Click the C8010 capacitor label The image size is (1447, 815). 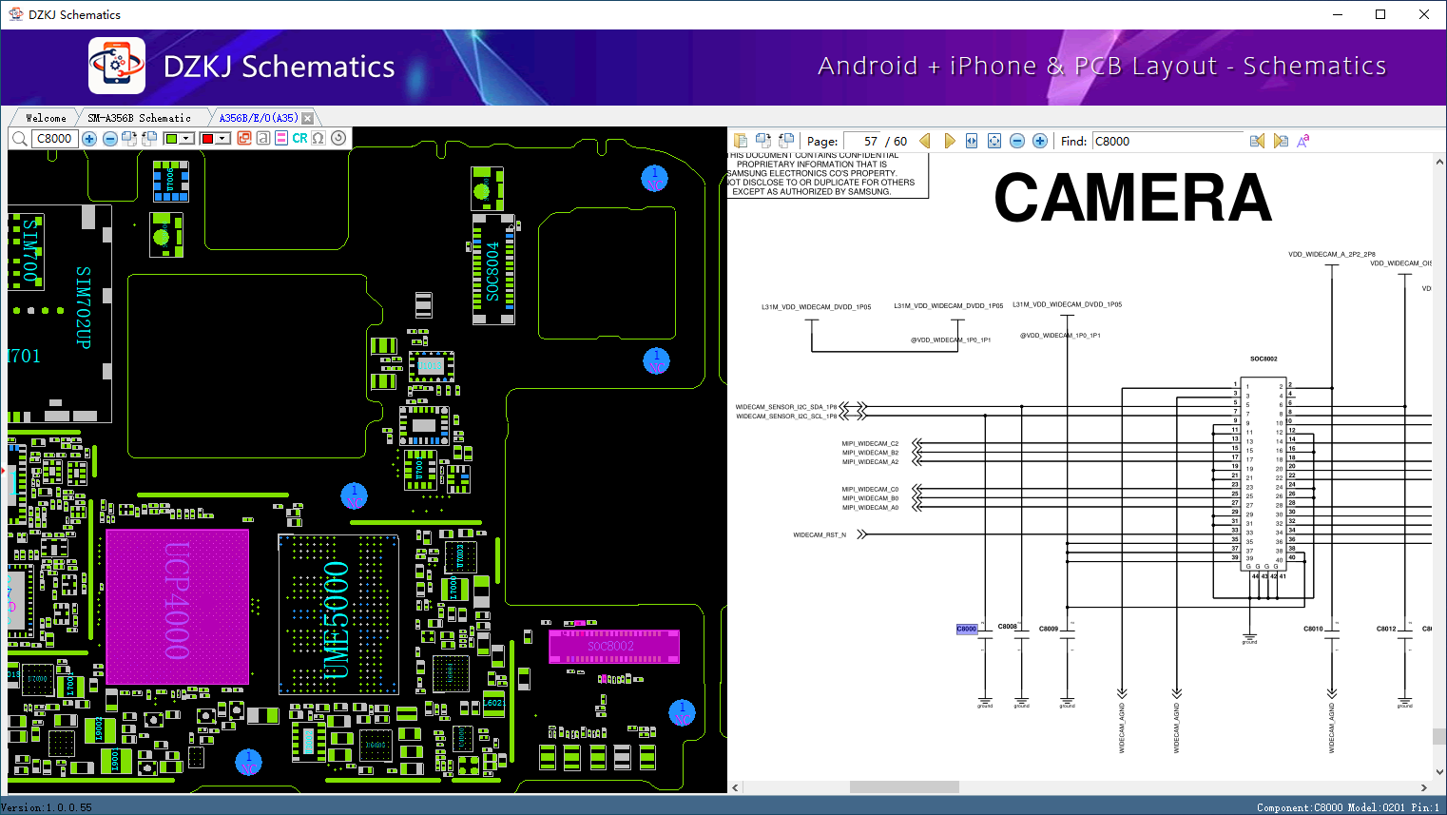tap(1313, 629)
